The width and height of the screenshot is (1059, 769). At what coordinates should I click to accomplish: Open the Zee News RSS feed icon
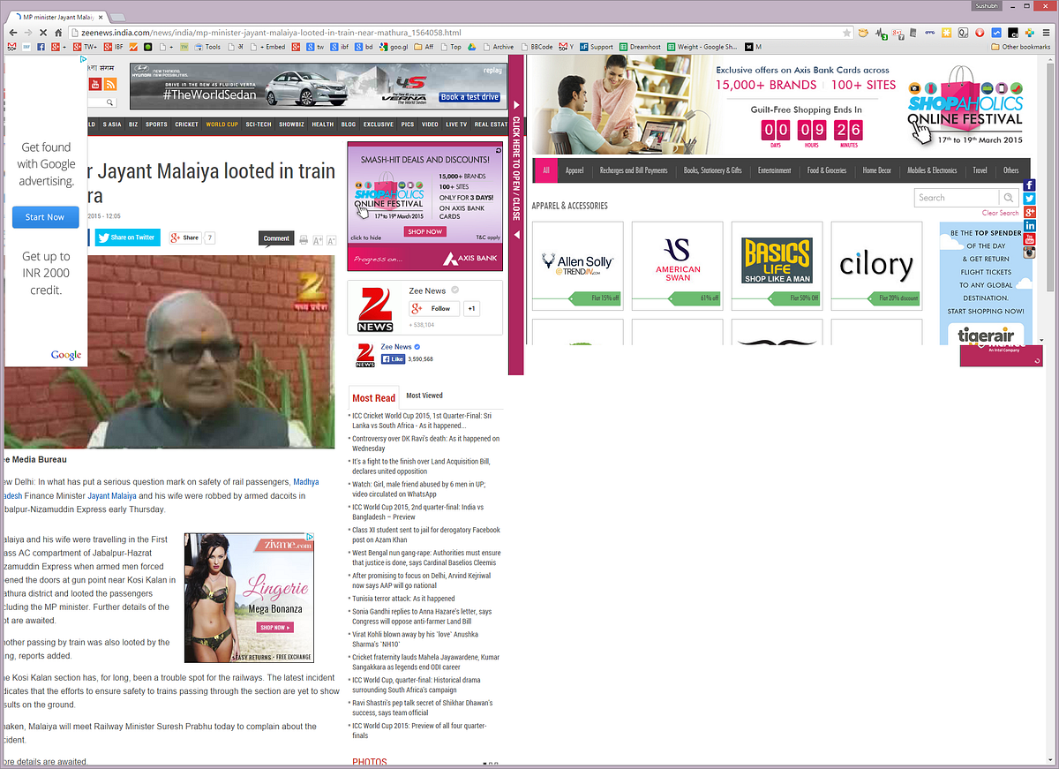click(110, 84)
